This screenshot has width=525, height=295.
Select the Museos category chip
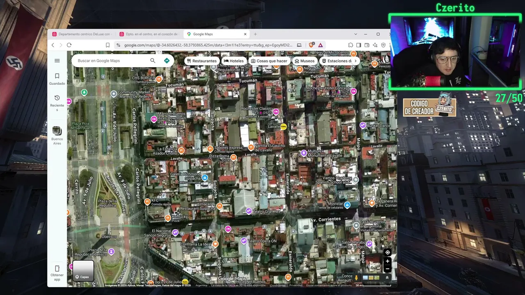[304, 61]
